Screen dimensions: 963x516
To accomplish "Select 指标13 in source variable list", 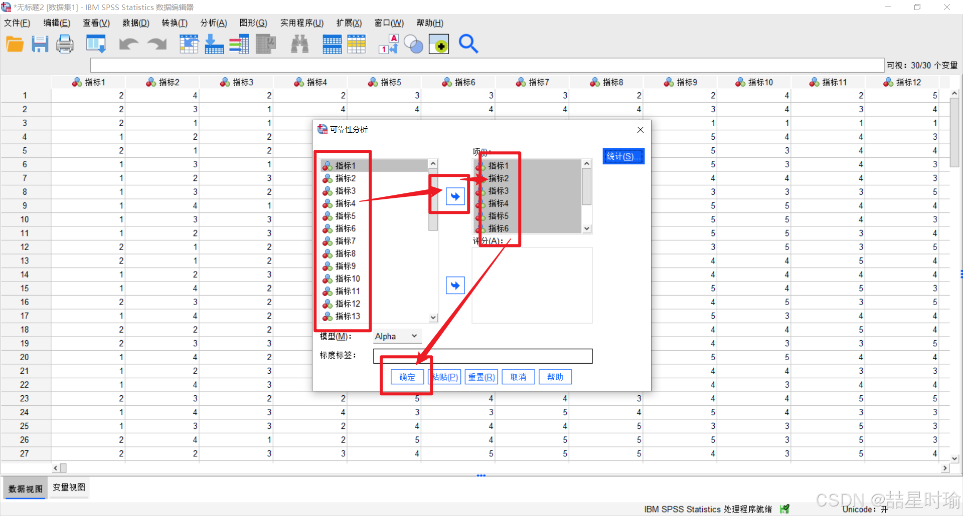I will pyautogui.click(x=375, y=316).
